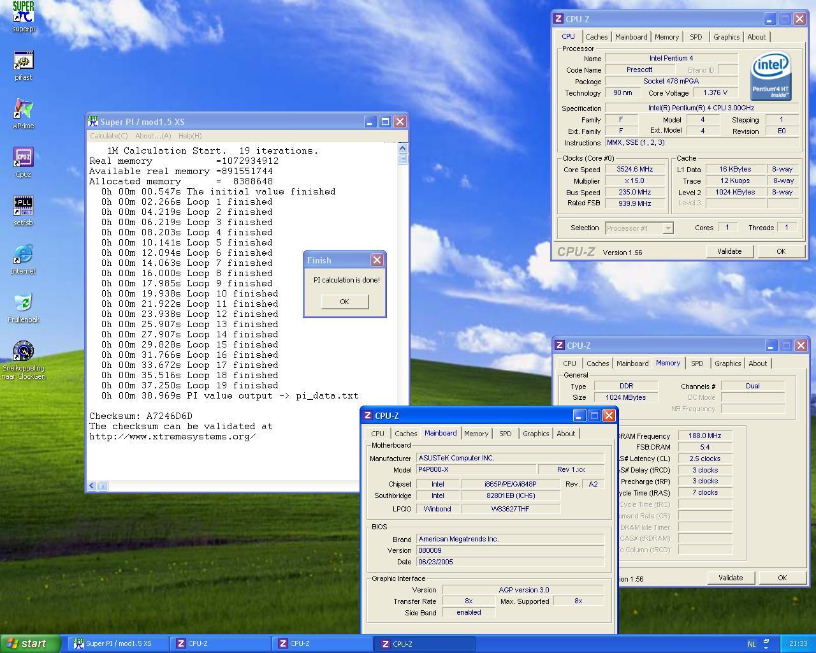Click Super PI vertical scrollbar up arrow
This screenshot has height=653, width=816.
point(402,148)
